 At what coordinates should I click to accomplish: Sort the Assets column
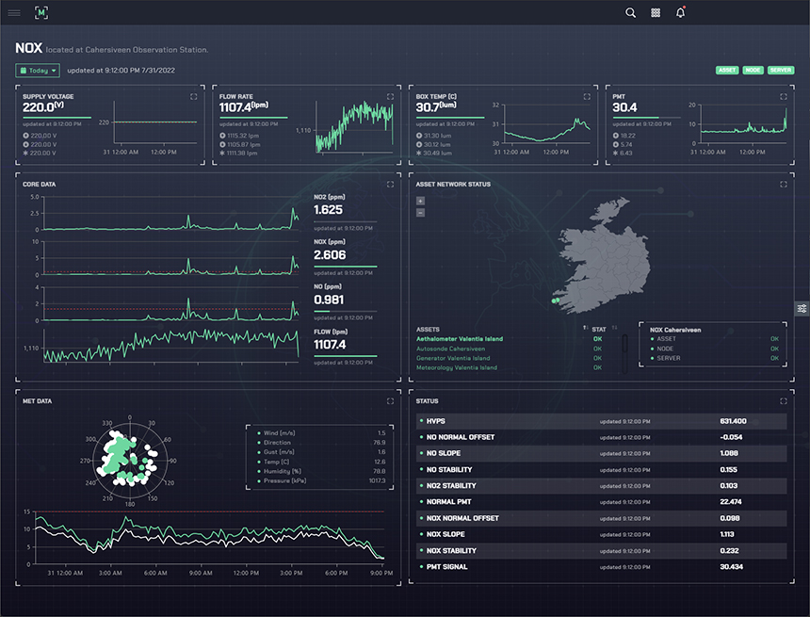pyautogui.click(x=585, y=328)
